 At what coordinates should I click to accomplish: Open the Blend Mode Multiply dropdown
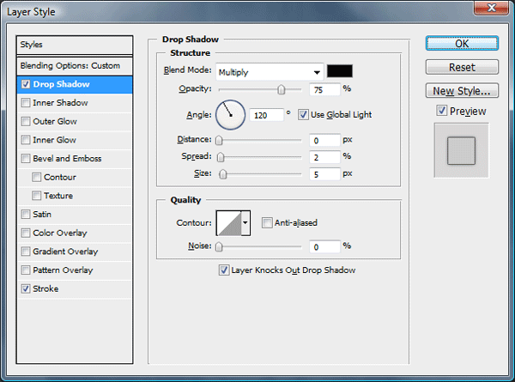(270, 72)
